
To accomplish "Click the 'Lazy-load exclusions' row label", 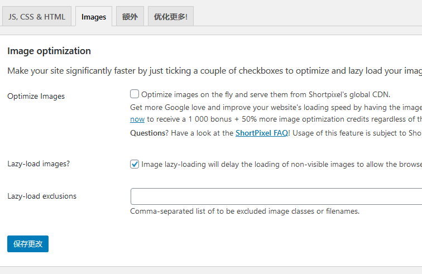I will tap(42, 196).
